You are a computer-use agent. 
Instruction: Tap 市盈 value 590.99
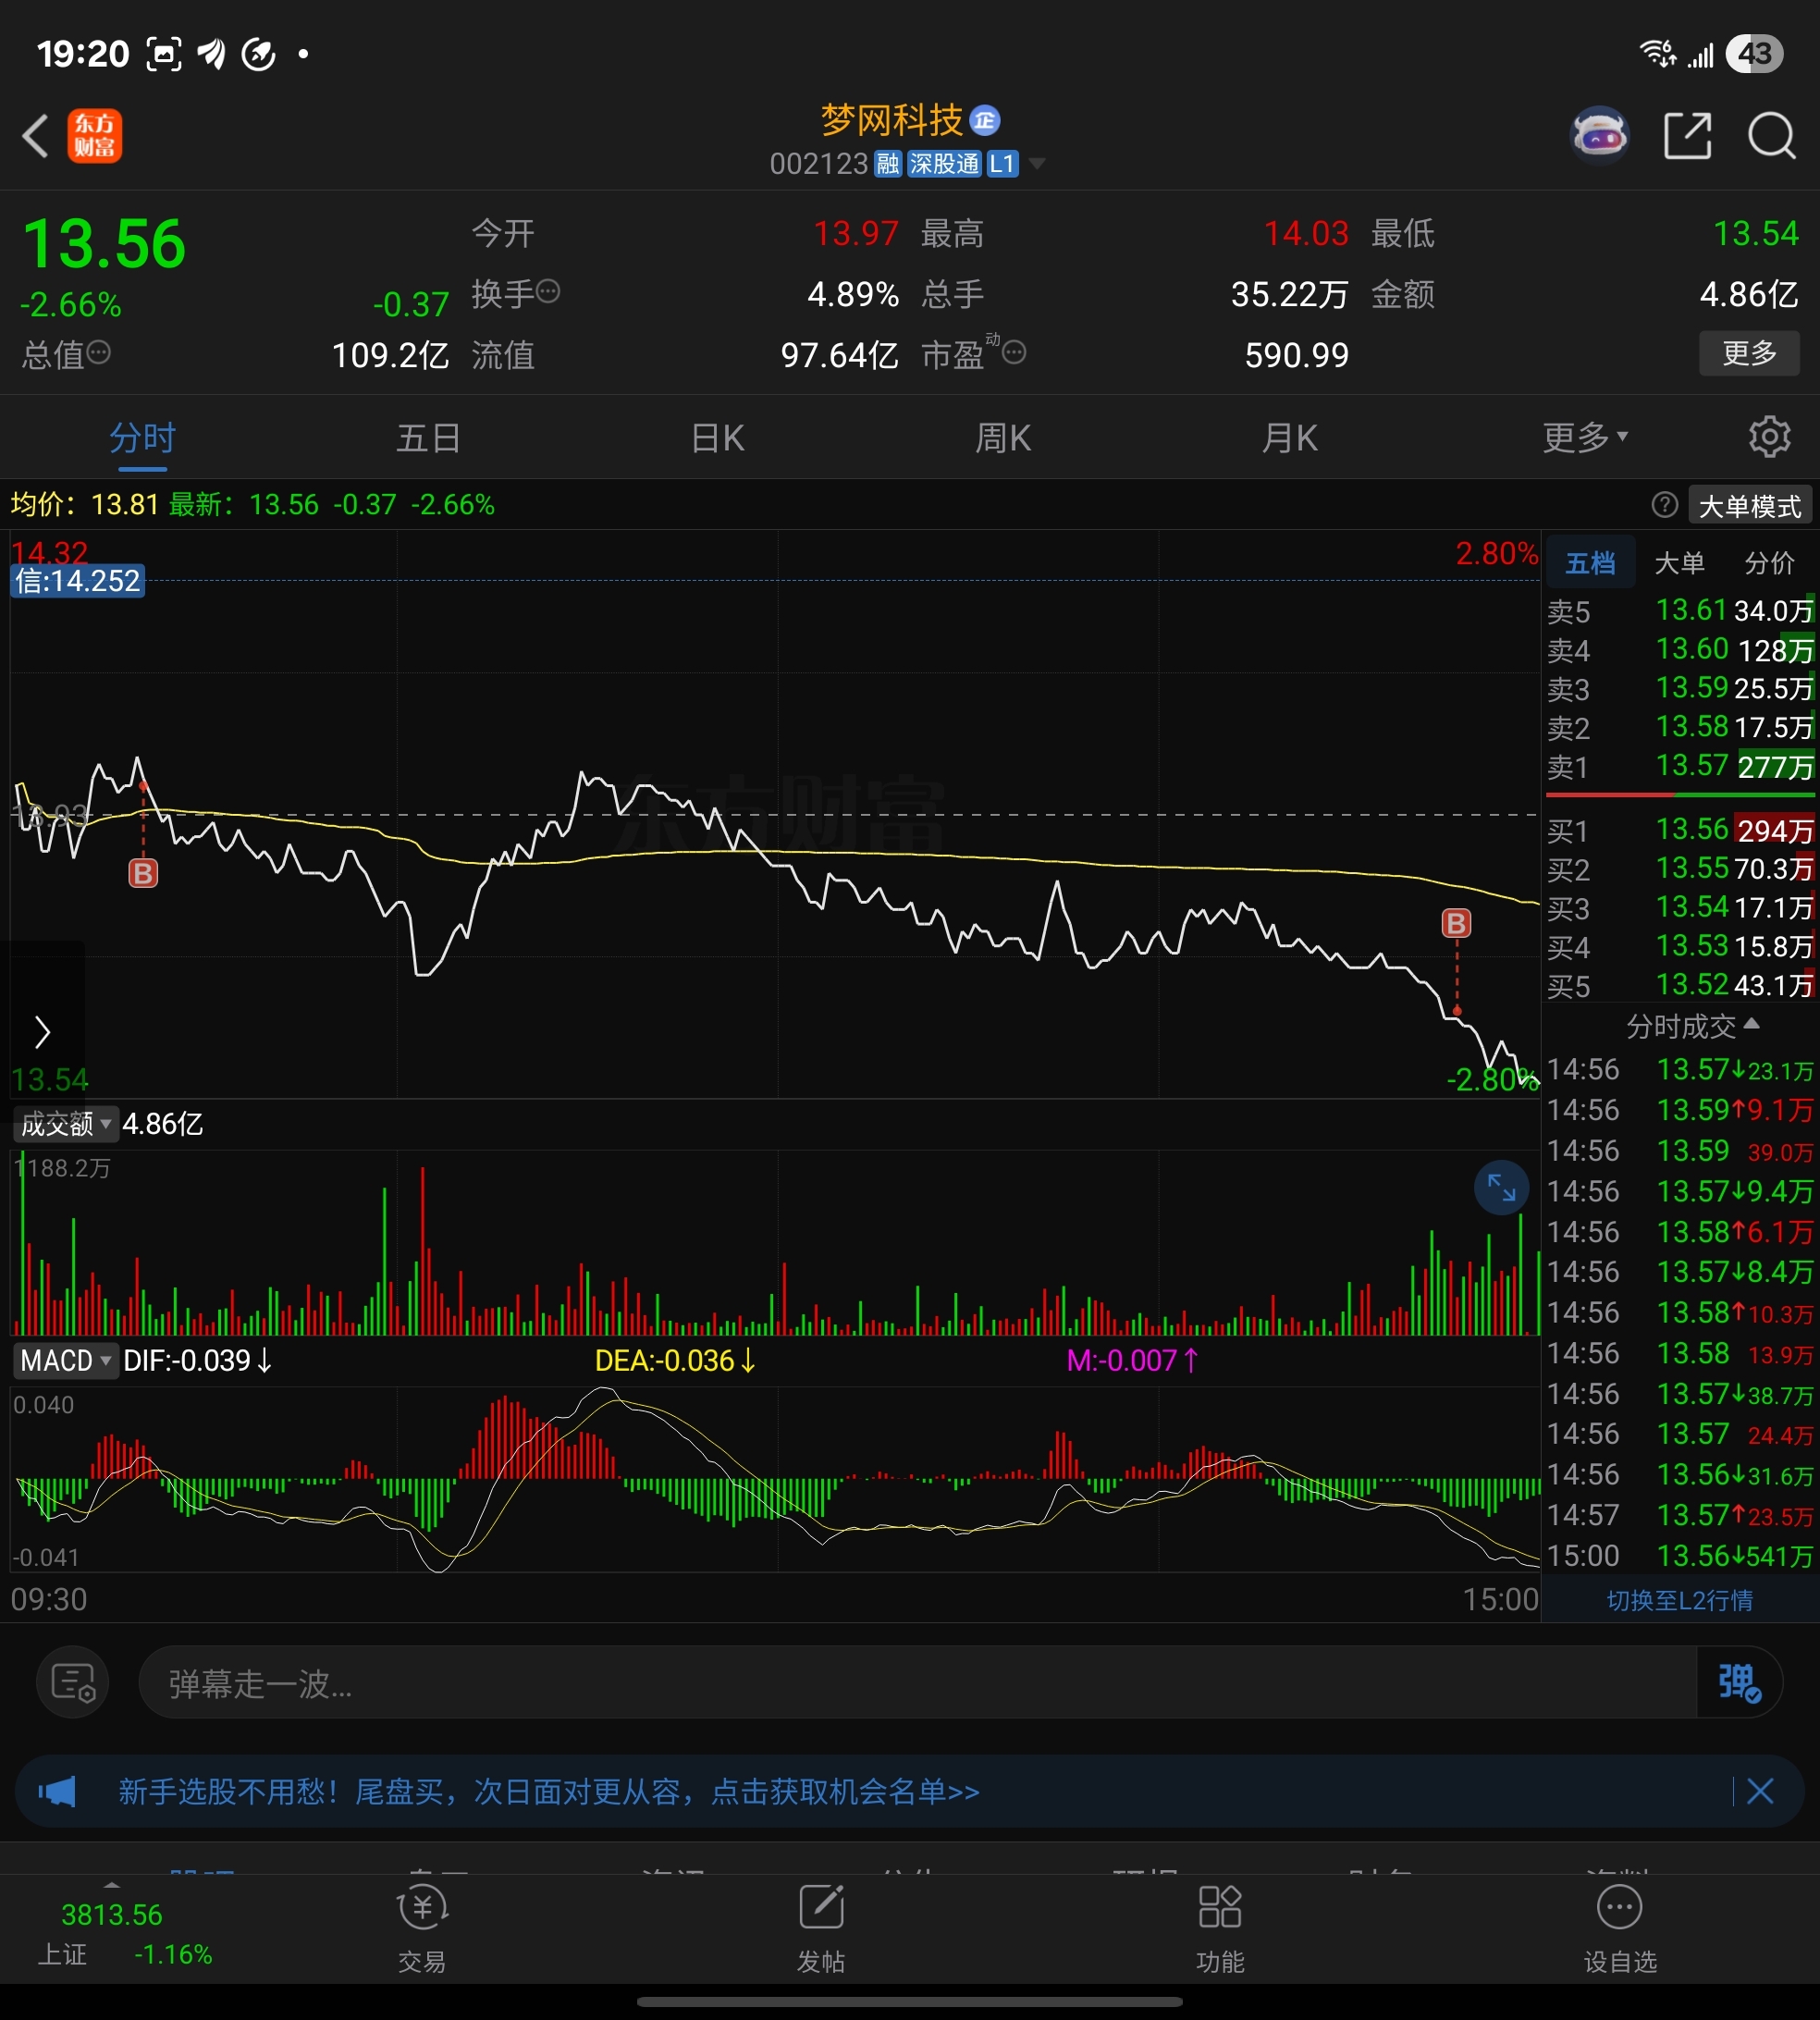1296,355
